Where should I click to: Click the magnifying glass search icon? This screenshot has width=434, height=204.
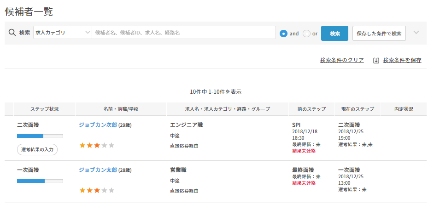pos(12,33)
